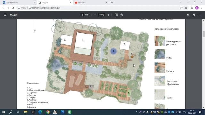The height and width of the screenshot is (115, 205).
Task: Open the browser side panel
Action: 192,8
